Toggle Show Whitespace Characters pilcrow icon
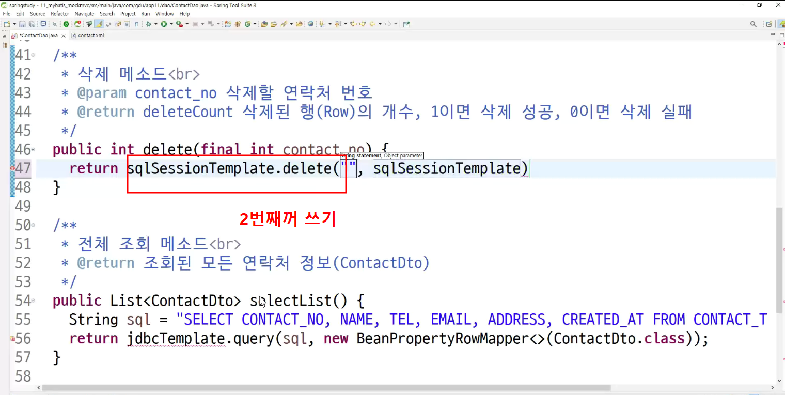The width and height of the screenshot is (785, 395). [x=136, y=24]
